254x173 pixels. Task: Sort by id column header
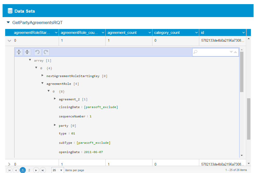[x=203, y=33]
